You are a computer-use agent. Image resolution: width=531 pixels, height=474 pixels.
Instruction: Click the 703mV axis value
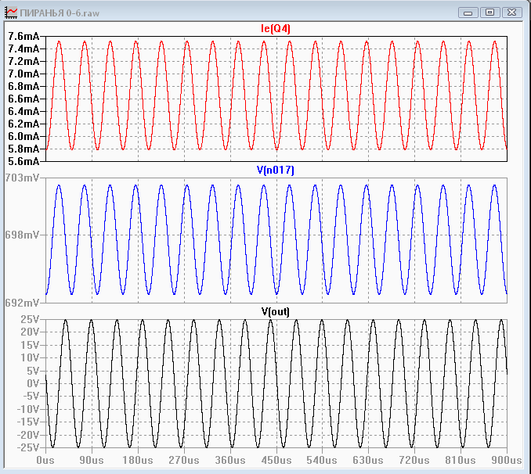click(x=22, y=178)
